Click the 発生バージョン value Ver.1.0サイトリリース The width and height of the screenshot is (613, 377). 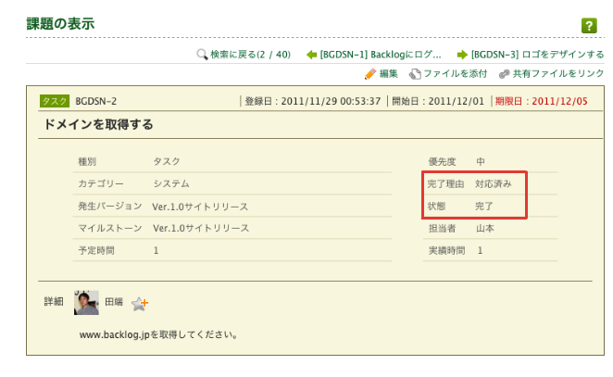click(200, 207)
